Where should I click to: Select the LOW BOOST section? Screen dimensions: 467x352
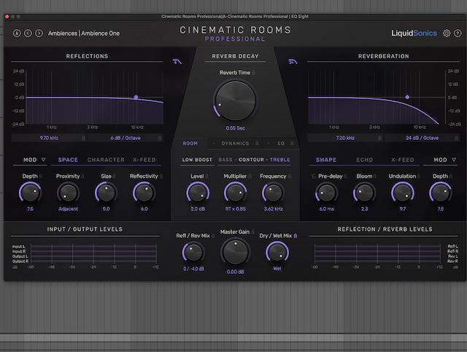tap(197, 160)
